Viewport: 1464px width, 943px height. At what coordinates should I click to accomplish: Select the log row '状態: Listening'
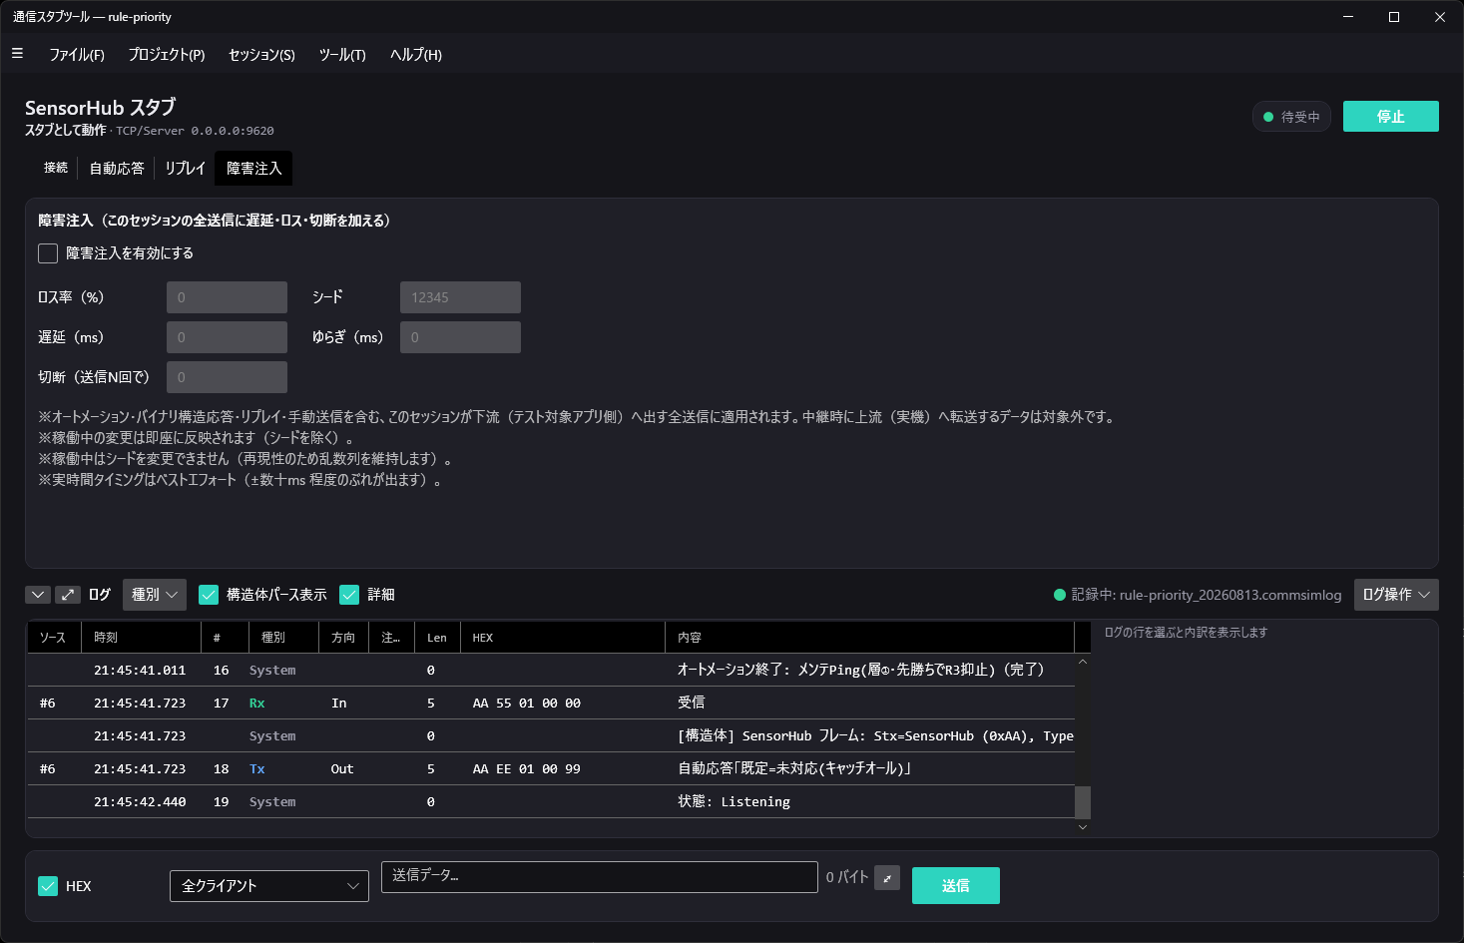pyautogui.click(x=551, y=801)
